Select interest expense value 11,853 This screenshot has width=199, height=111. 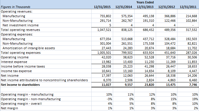tap(192, 62)
